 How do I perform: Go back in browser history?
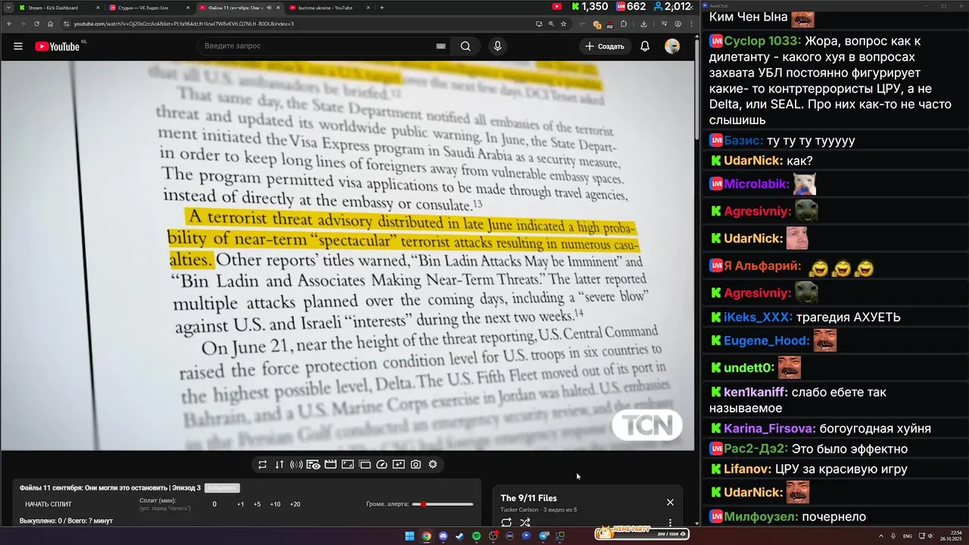(9, 23)
